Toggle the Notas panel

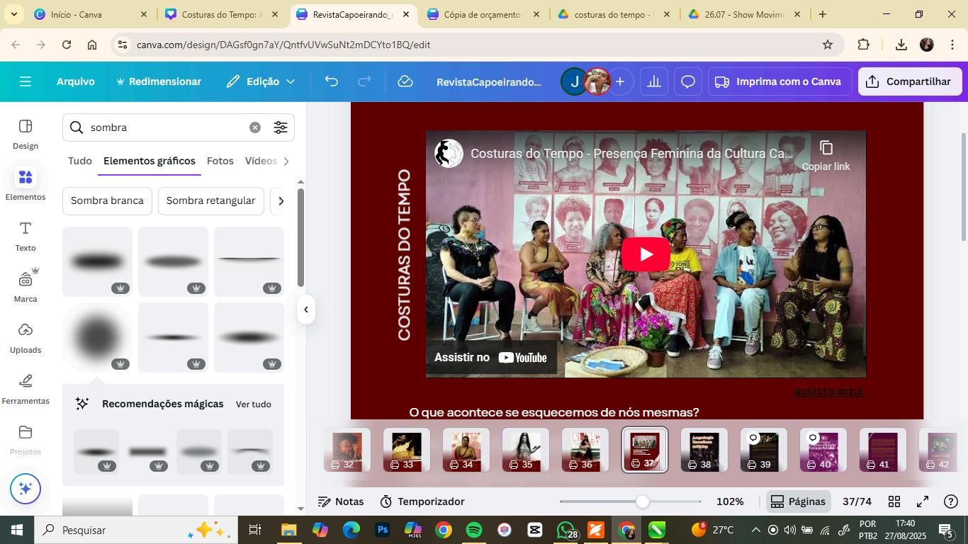[x=341, y=501]
